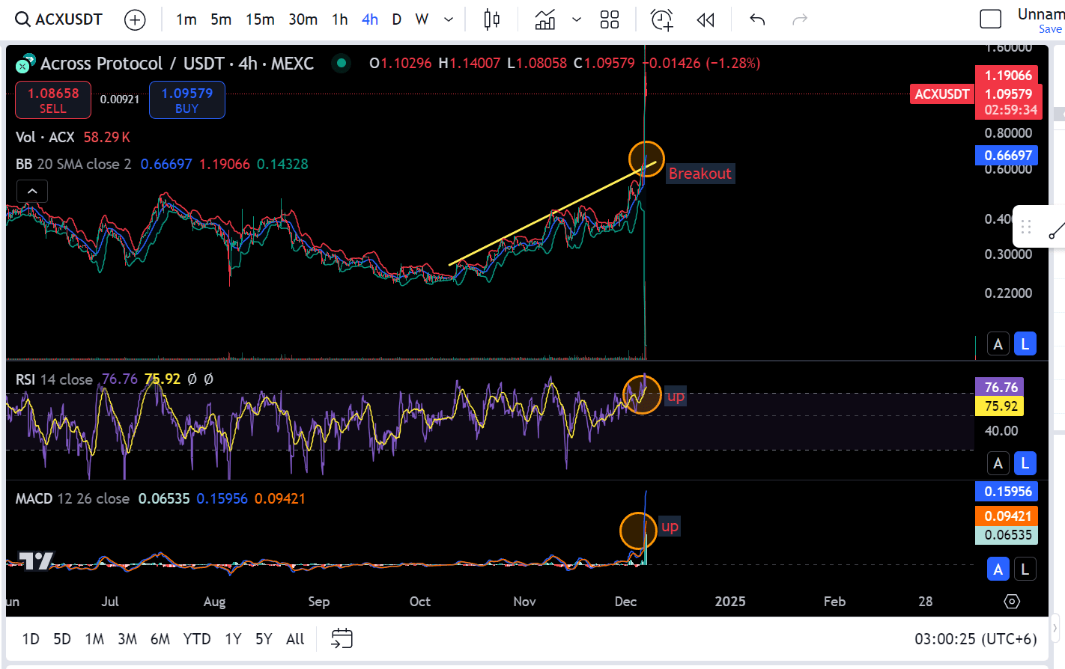Add symbol to compare with plus icon
1065x669 pixels.
[x=135, y=19]
